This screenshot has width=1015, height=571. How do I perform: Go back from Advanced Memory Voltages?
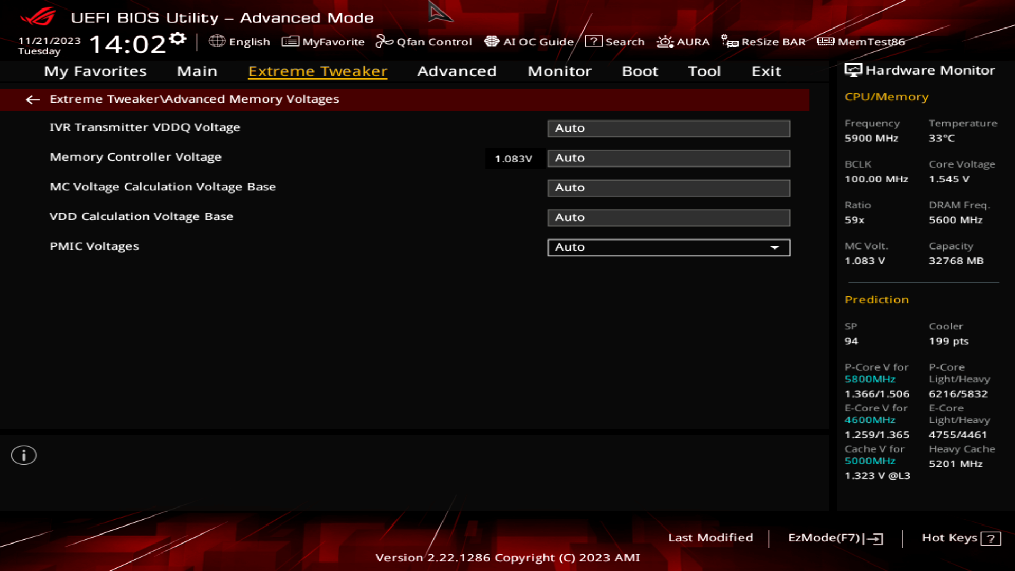tap(33, 99)
